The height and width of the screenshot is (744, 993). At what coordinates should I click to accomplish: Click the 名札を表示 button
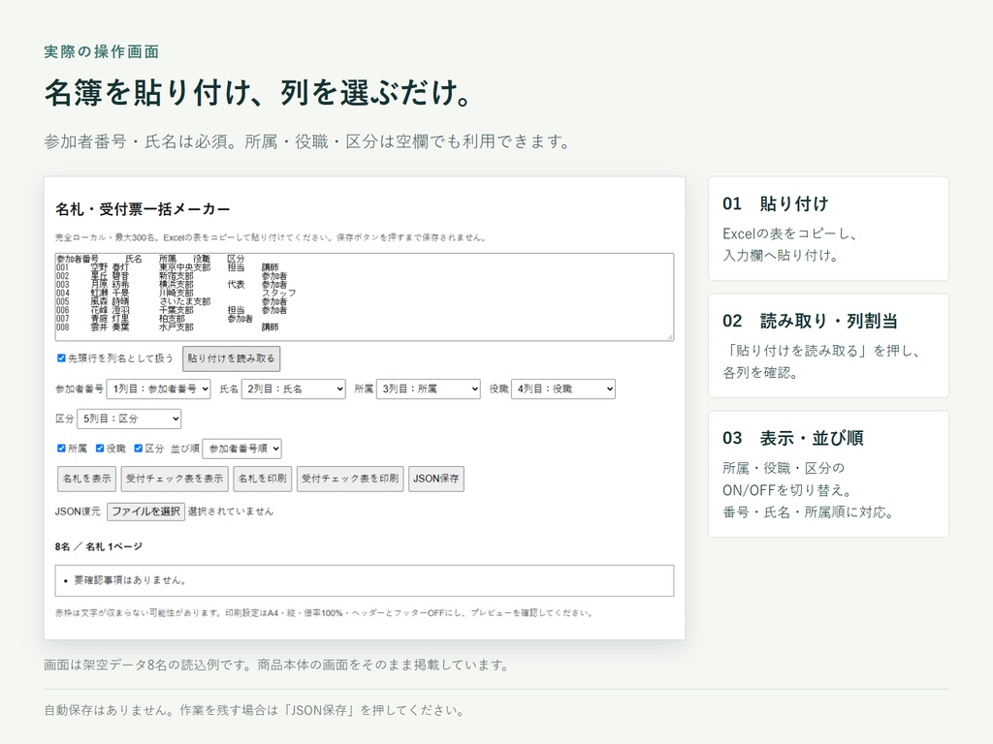click(x=86, y=479)
